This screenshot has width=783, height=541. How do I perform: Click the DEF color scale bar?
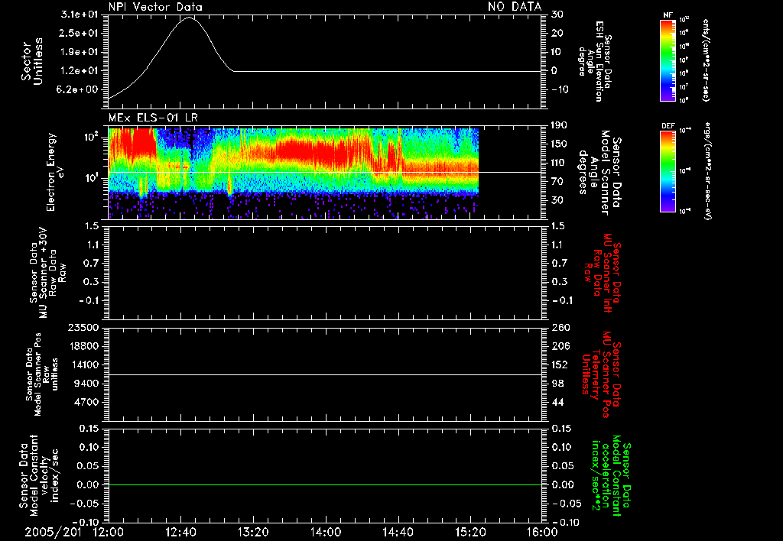coord(668,171)
